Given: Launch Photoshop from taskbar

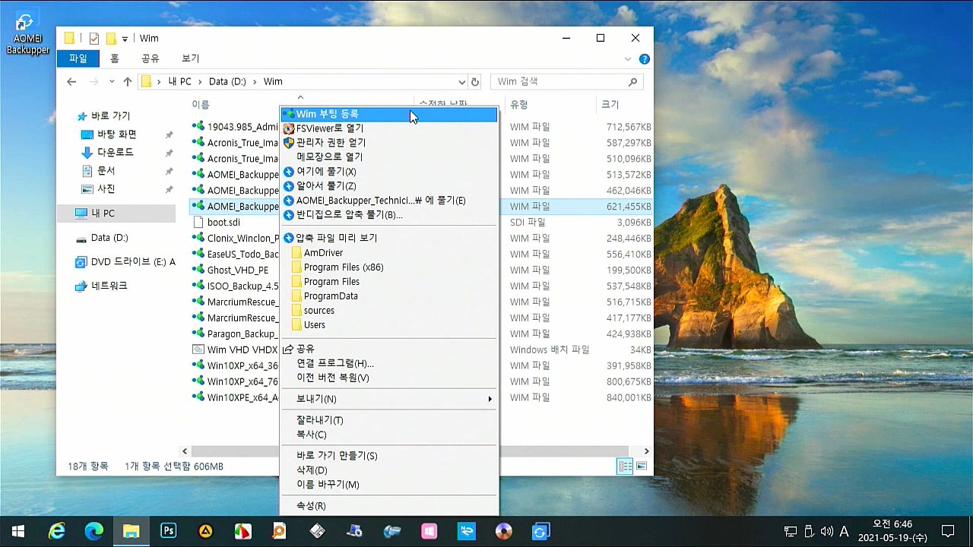Looking at the screenshot, I should [x=168, y=532].
